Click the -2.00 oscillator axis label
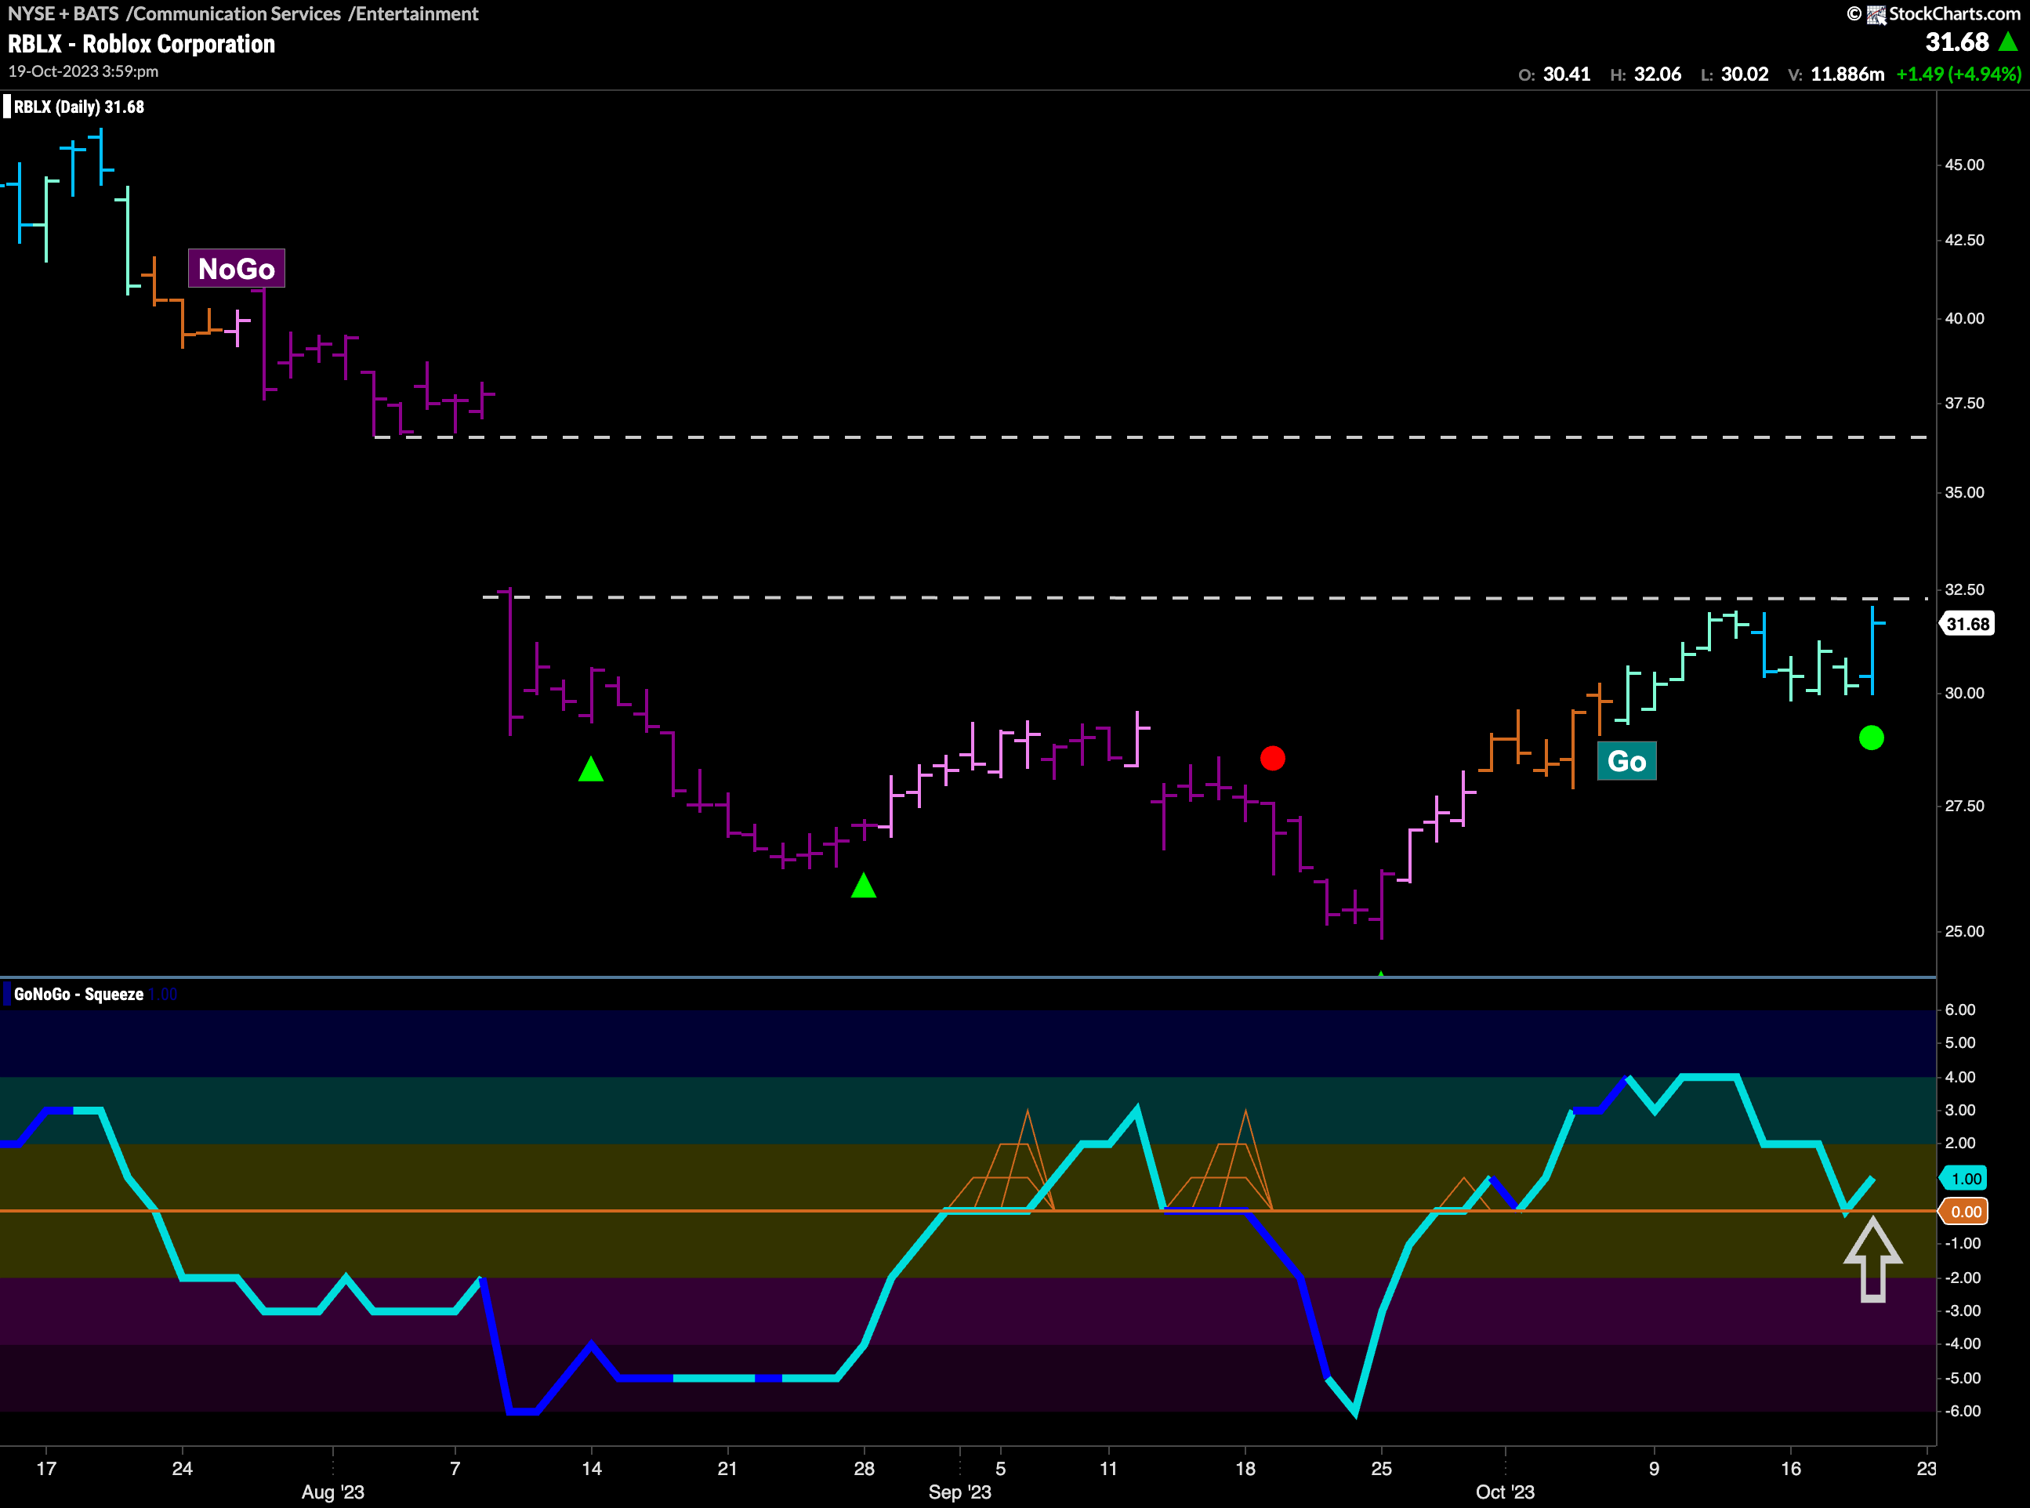2030x1508 pixels. [1963, 1278]
